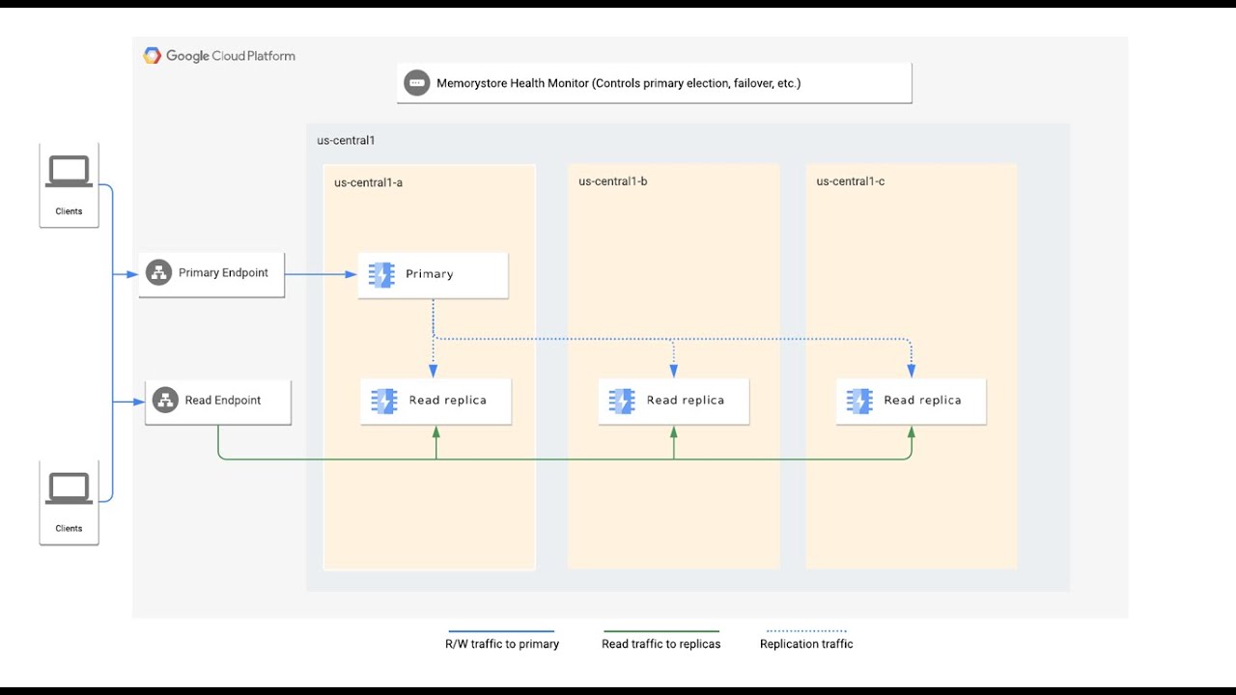Click Read replica text in us-central1-a
This screenshot has height=695, width=1236.
pyautogui.click(x=448, y=401)
